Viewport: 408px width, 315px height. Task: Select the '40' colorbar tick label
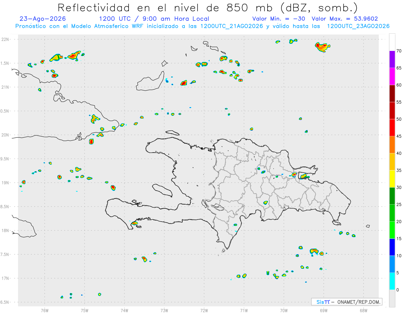399,153
